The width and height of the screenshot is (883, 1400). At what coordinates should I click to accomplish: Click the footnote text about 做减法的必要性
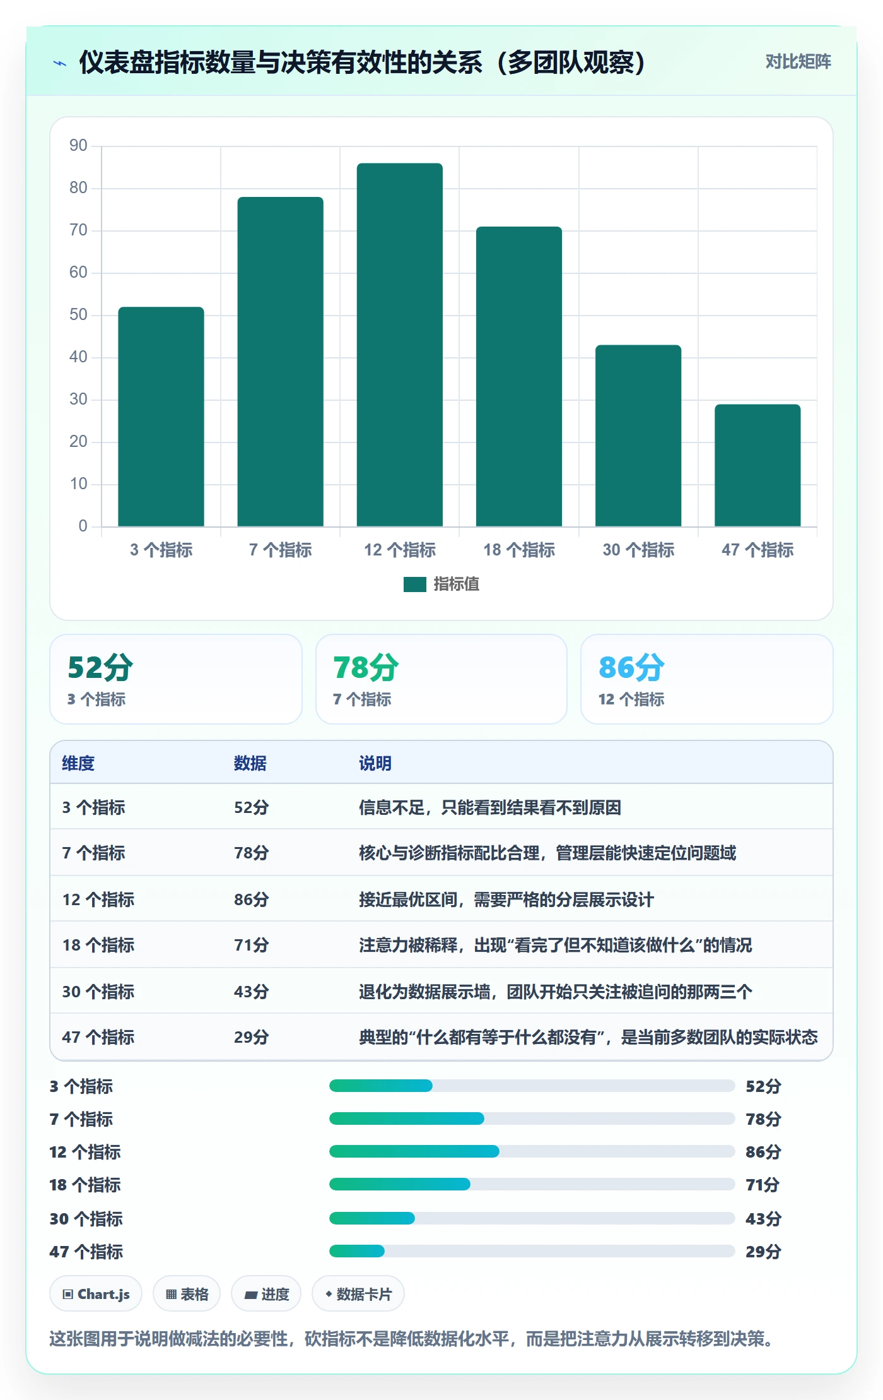click(x=414, y=1338)
